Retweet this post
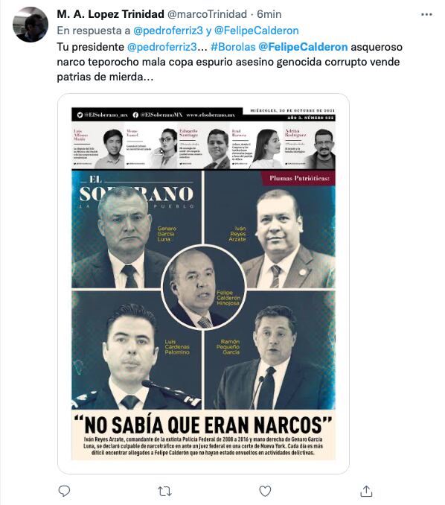Screen dimensions: 445x505 pos(164,491)
